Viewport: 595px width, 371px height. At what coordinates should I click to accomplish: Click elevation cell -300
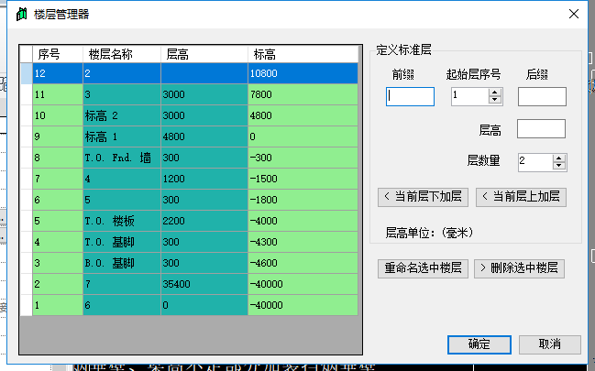303,158
